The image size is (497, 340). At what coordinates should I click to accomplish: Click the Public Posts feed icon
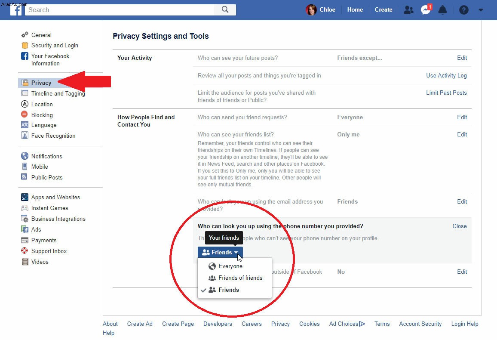click(x=25, y=176)
